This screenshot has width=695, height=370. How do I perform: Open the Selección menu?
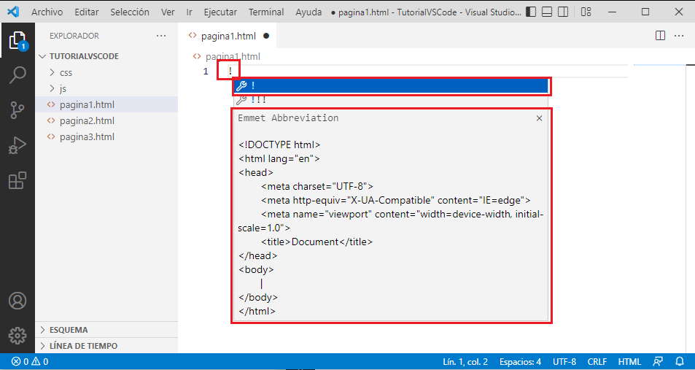[129, 12]
